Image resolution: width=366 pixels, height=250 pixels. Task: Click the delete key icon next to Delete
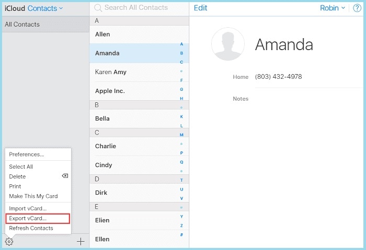tap(65, 176)
